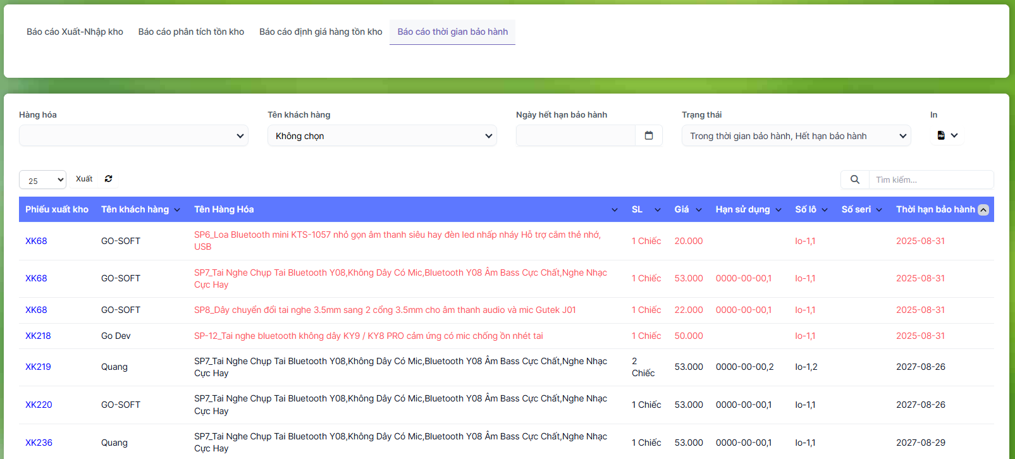
Task: Open the Trạng thái status dropdown
Action: 796,136
